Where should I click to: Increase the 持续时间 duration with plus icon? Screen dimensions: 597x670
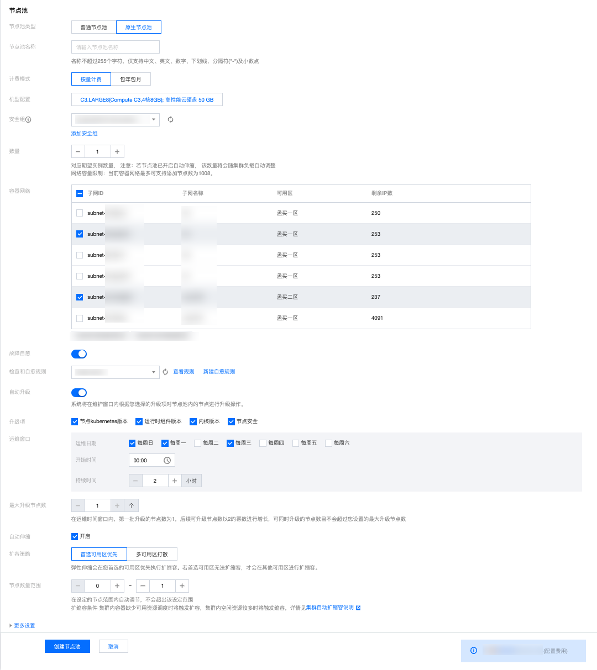coord(175,481)
